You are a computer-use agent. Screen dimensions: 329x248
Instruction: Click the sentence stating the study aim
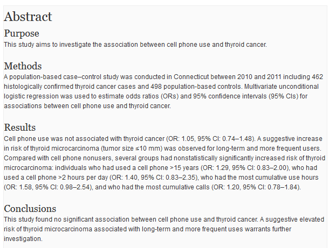pyautogui.click(x=135, y=45)
